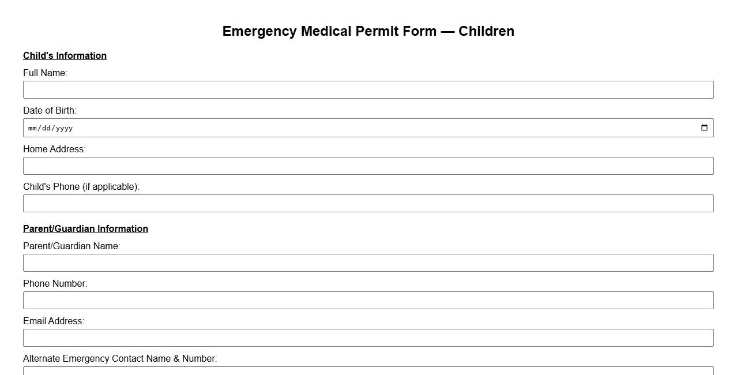This screenshot has width=737, height=375.
Task: Click the Home Address input field
Action: tap(368, 166)
